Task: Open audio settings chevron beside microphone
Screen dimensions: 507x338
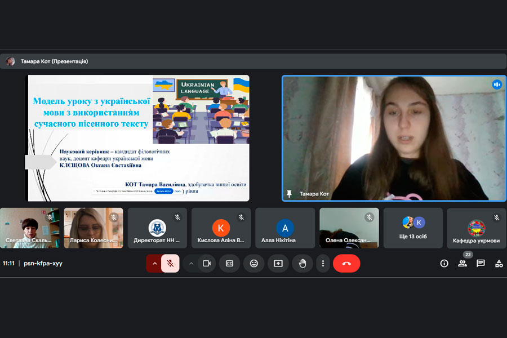Action: pos(154,263)
